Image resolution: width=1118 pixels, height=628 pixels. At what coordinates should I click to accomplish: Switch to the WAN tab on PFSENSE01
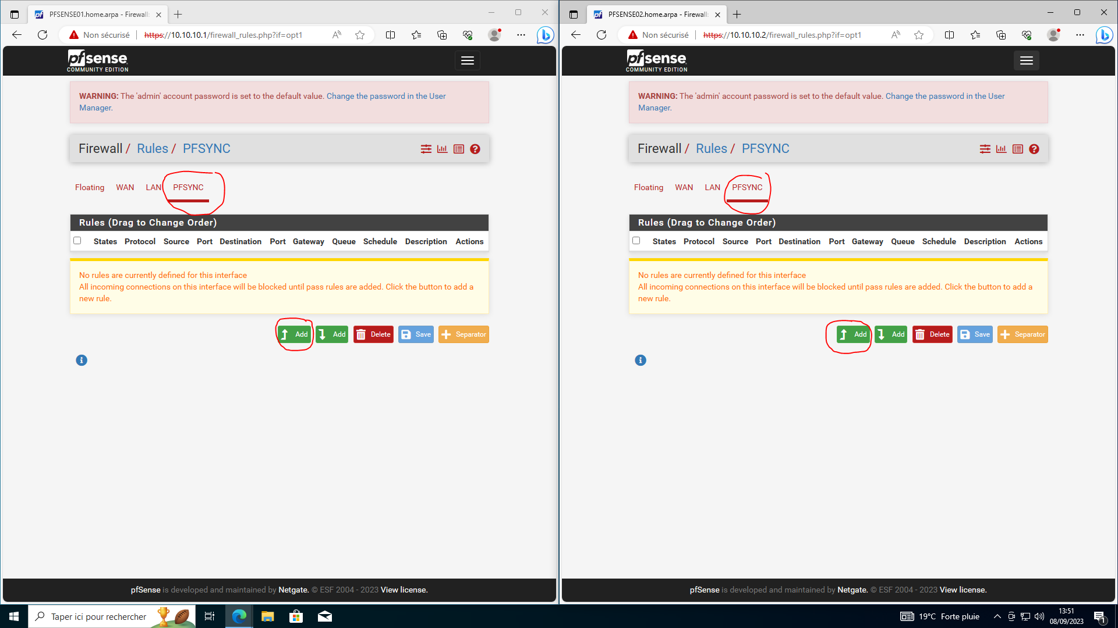tap(125, 187)
